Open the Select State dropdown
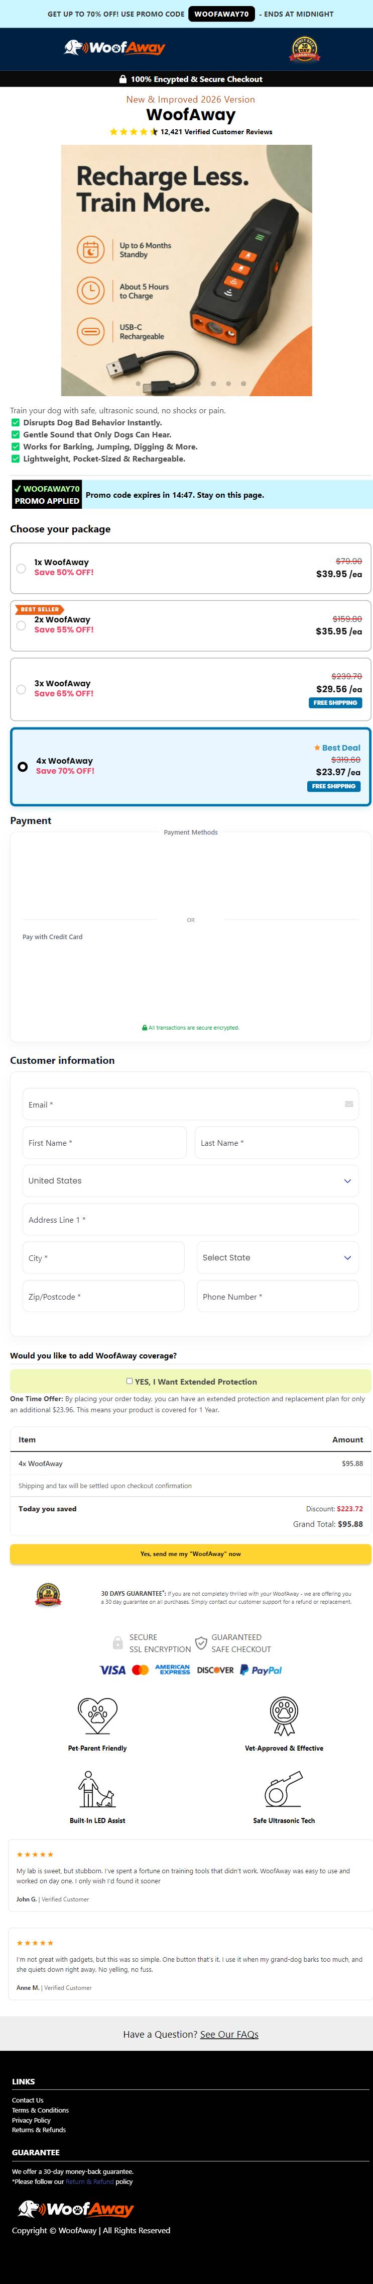 277,1257
